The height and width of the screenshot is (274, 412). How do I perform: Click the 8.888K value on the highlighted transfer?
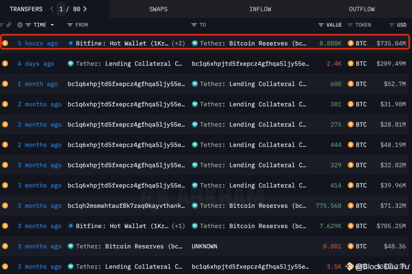(330, 43)
